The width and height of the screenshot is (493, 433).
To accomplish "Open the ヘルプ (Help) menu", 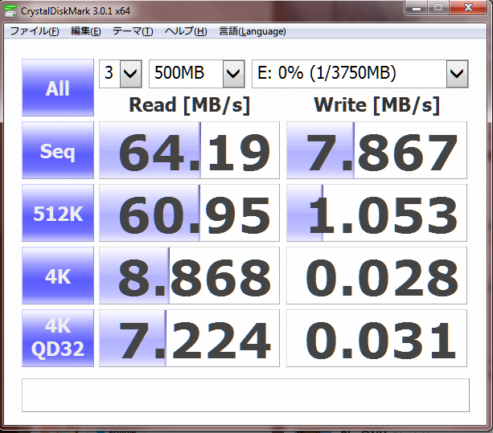I will (x=185, y=31).
